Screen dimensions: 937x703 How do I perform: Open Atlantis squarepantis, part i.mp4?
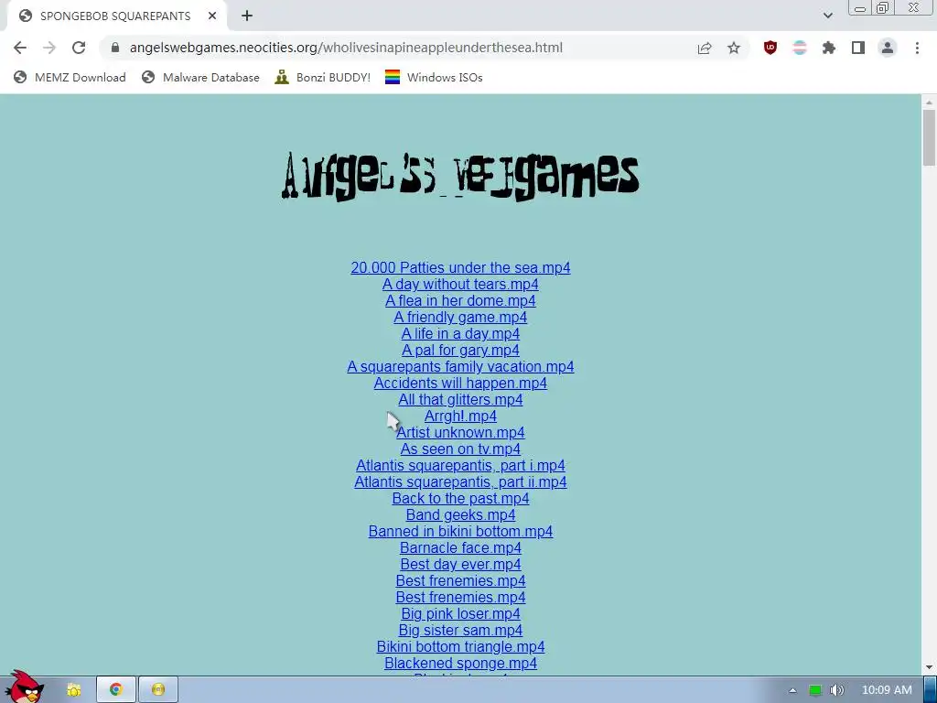(x=460, y=465)
